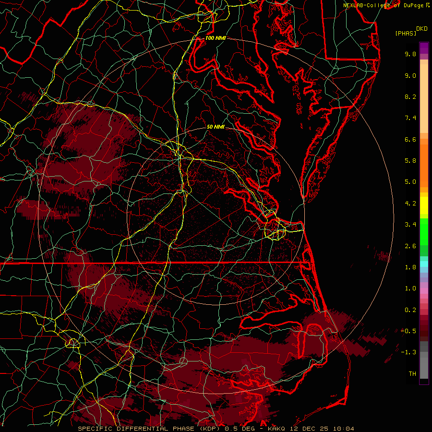
Task: Click the 5.8 value on the scale
Action: pyautogui.click(x=410, y=161)
